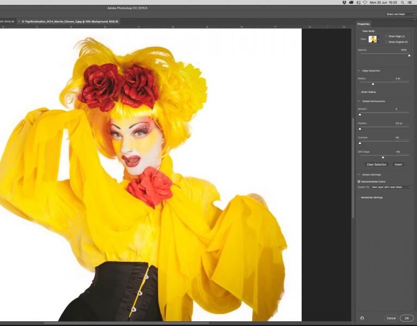
Task: Open the Notification Center list icon
Action: pyautogui.click(x=409, y=3)
